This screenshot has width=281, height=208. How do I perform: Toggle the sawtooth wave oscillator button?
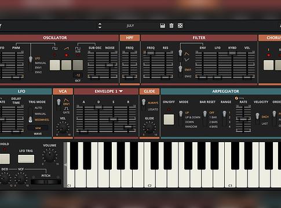pos(66,65)
